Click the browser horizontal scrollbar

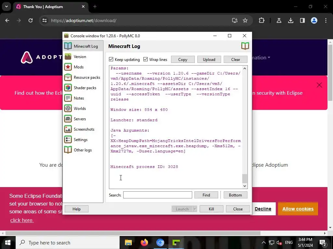click(133, 233)
